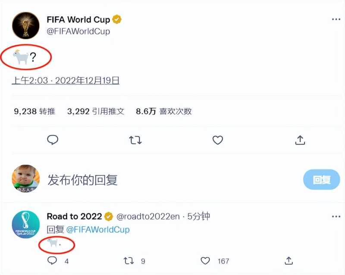
Task: Like the FIFA World Cup goat tweet
Action: click(x=218, y=140)
